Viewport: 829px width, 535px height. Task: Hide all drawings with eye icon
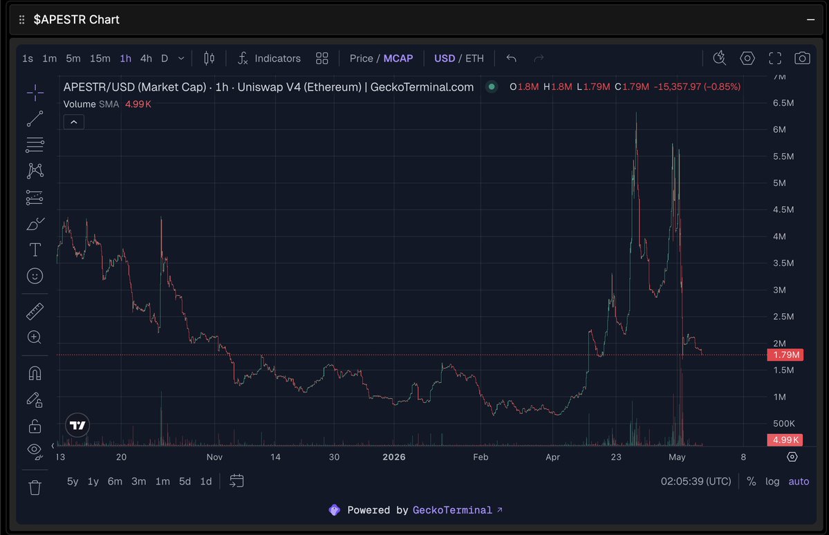click(35, 451)
